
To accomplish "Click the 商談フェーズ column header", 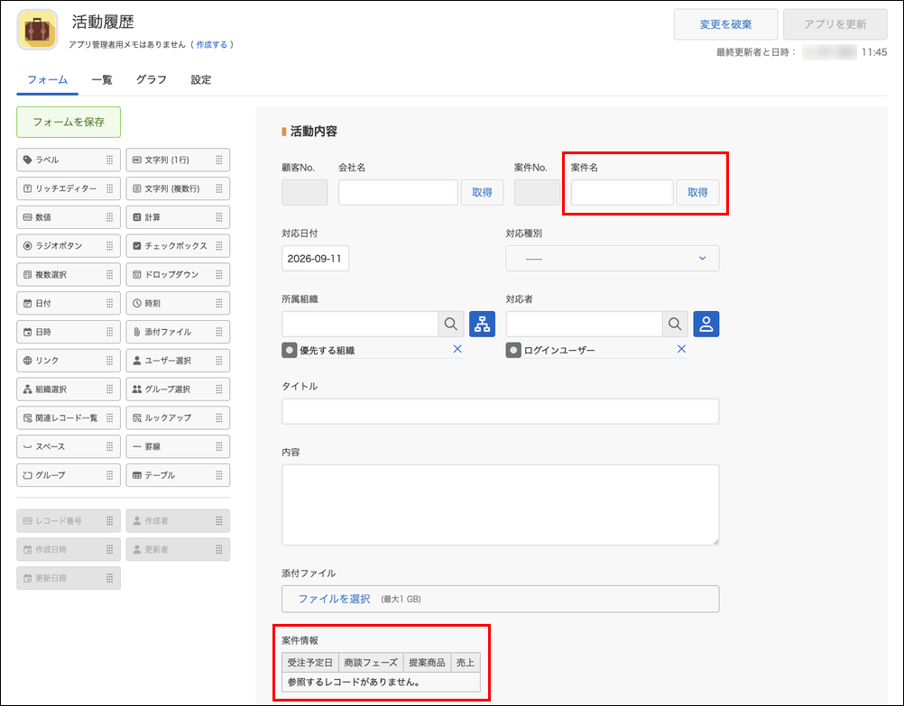I will point(371,663).
